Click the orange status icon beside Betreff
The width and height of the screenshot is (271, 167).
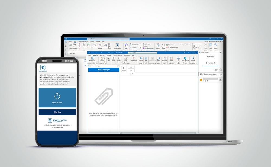201,80
